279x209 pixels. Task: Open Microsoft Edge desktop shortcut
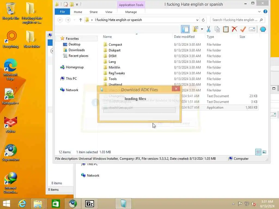11,70
